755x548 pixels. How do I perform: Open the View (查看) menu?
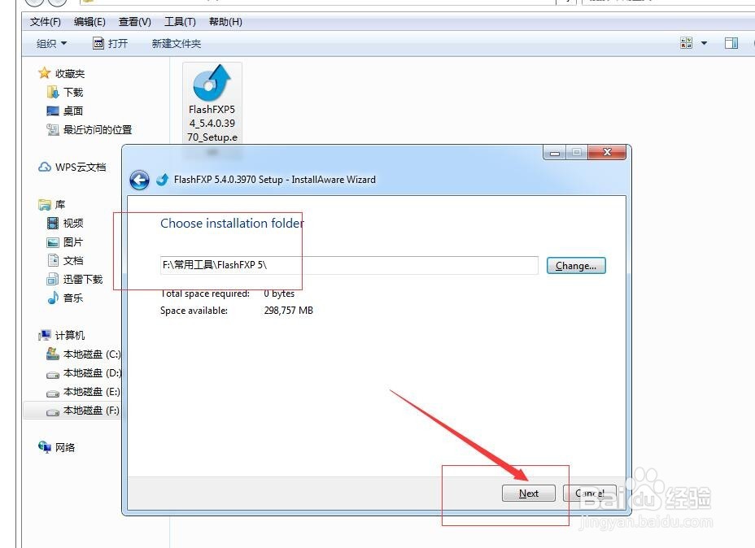point(135,22)
